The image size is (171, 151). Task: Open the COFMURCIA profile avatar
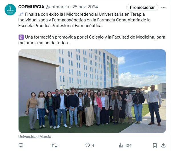point(10,10)
